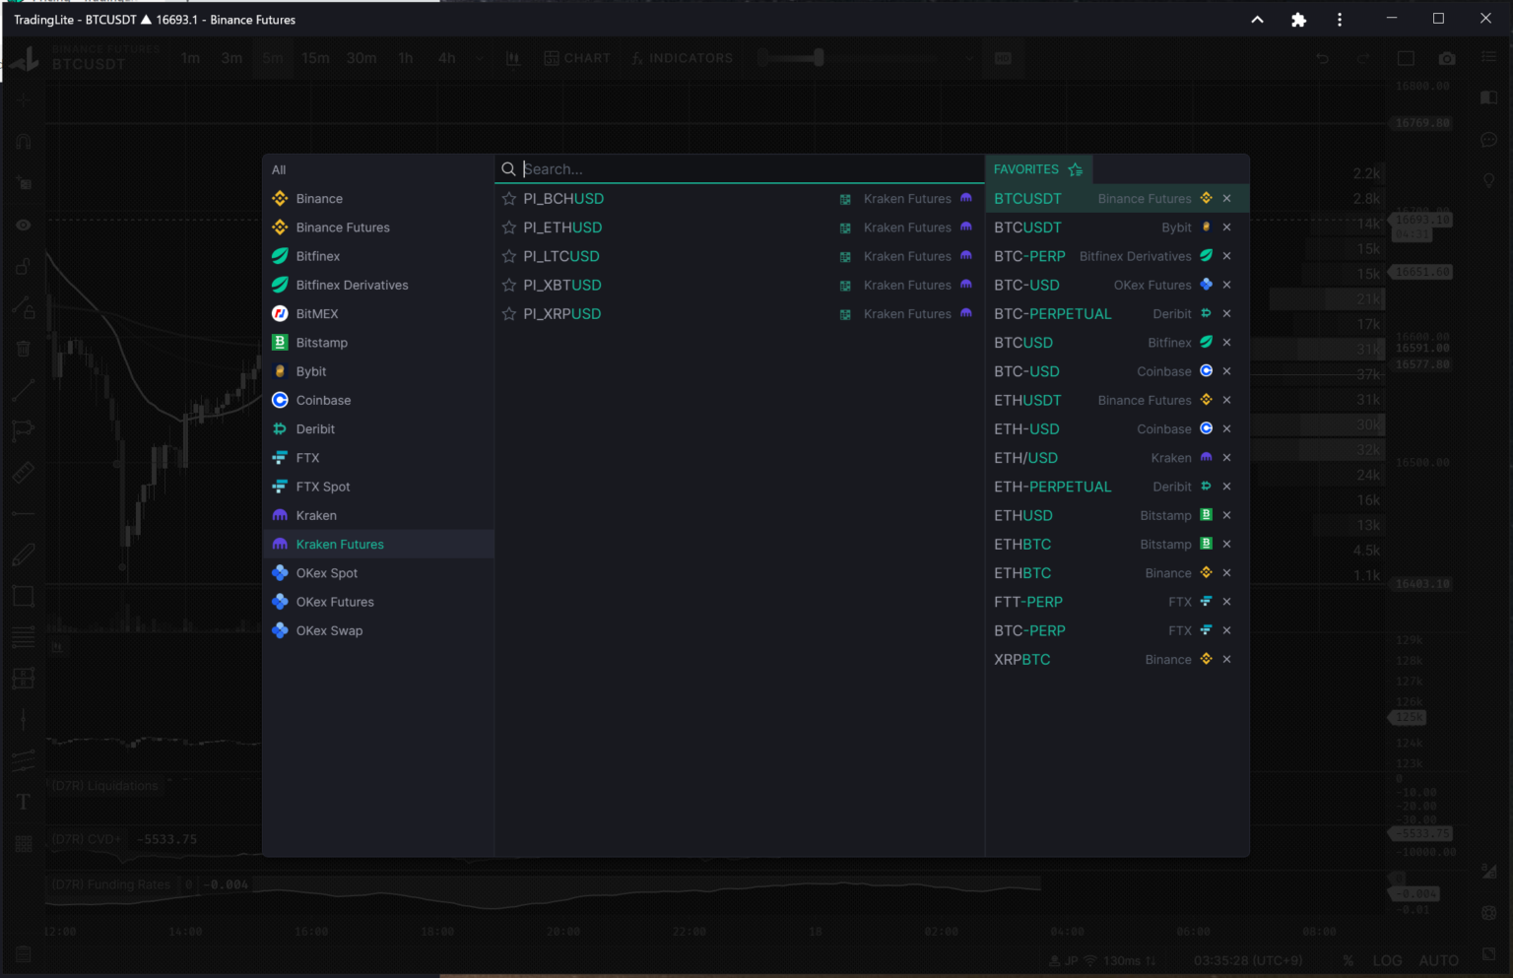Remove BTCUSDT Bybit from favorites
The image size is (1513, 978).
tap(1226, 228)
